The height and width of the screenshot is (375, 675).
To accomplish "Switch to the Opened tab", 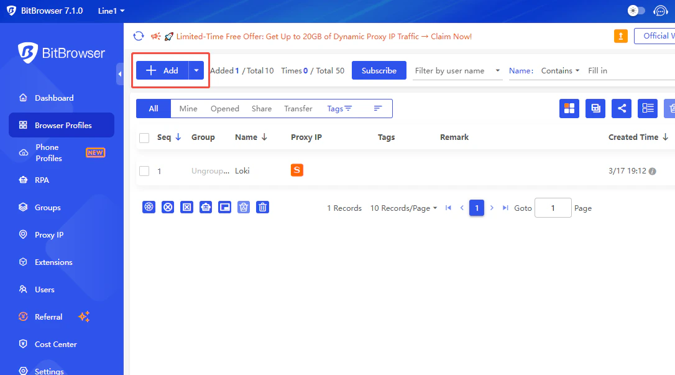I will click(x=225, y=108).
